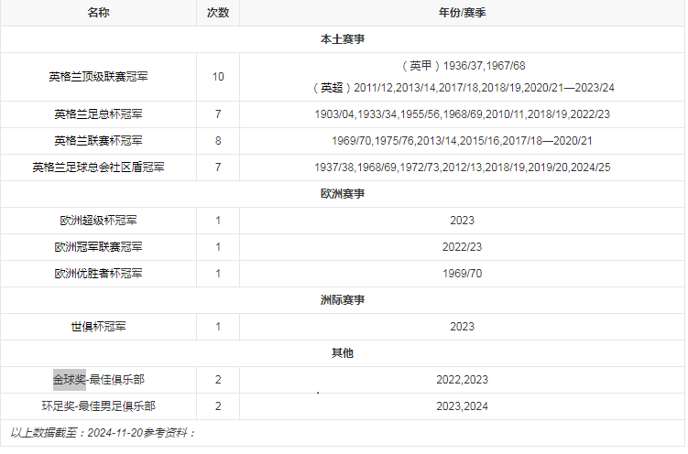Click the 最佳俱乐部 text after 金球奖
688x454 pixels.
click(117, 380)
